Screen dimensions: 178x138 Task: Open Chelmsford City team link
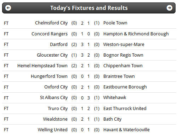(51, 23)
